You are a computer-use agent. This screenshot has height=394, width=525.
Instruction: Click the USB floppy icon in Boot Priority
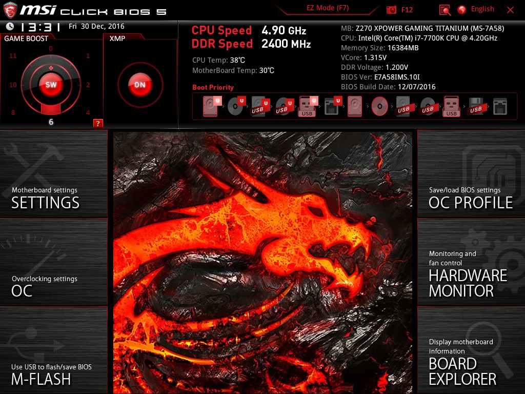pos(476,106)
